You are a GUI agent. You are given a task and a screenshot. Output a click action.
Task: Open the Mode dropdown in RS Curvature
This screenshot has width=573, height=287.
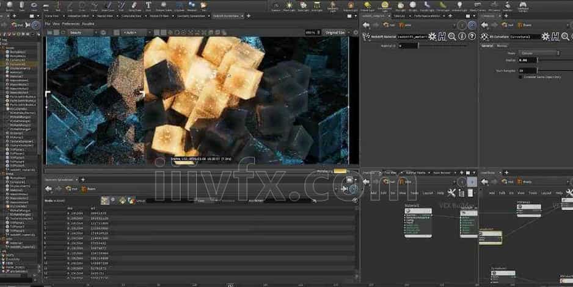tap(539, 53)
